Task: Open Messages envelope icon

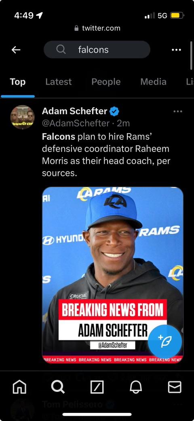Action: [x=175, y=387]
